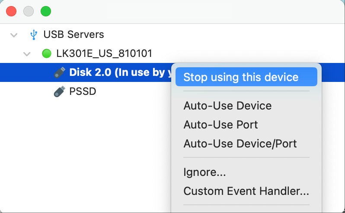Click the flash drive icon next to PSSD
Viewport: 345px width, 213px height.
[x=60, y=91]
